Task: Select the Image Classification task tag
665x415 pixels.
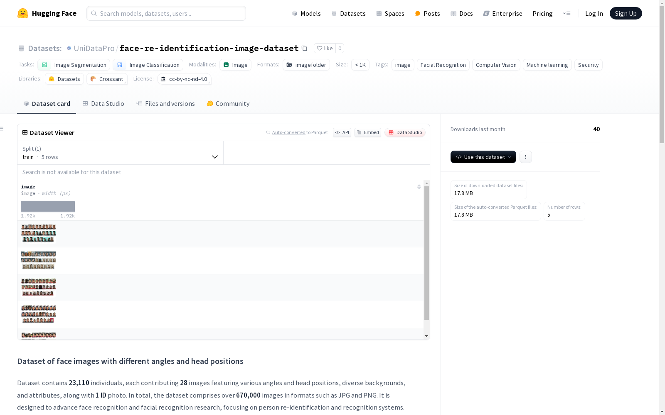Action: click(x=148, y=65)
